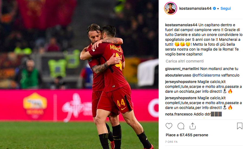View the list of 67.455 people who liked

click(187, 135)
